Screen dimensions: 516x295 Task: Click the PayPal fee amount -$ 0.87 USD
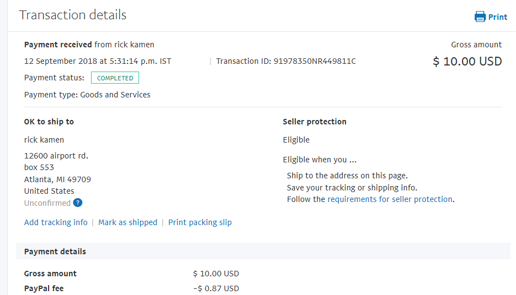216,288
